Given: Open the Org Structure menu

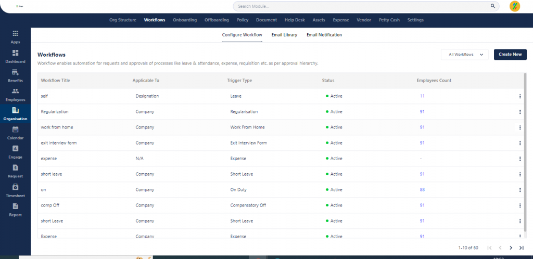Looking at the screenshot, I should [x=123, y=20].
